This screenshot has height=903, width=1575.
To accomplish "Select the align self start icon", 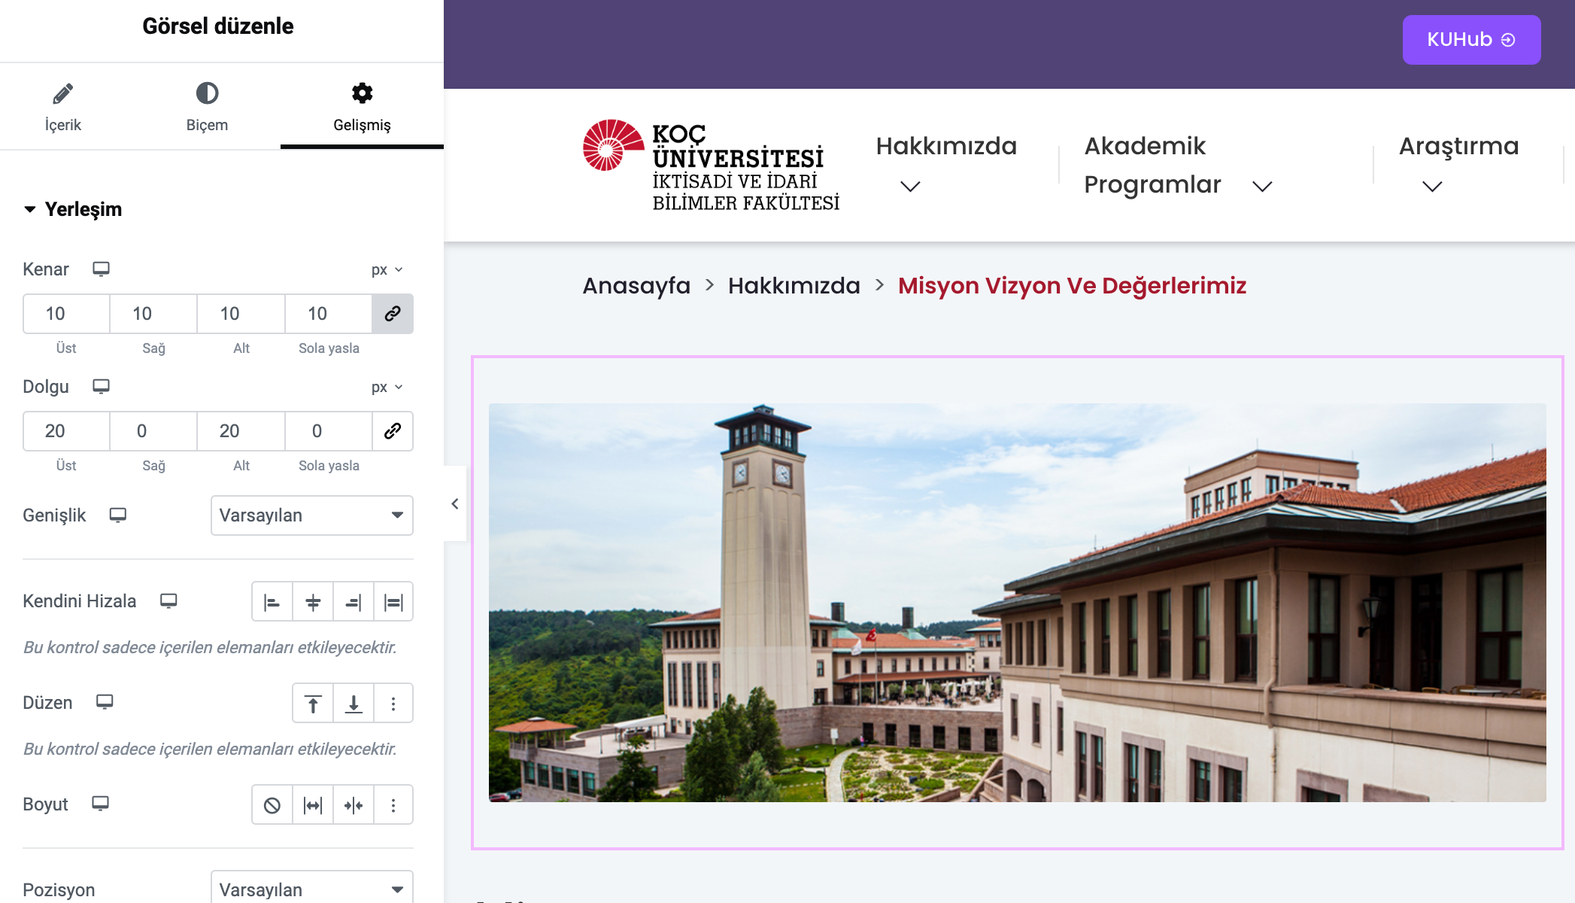I will click(x=272, y=602).
